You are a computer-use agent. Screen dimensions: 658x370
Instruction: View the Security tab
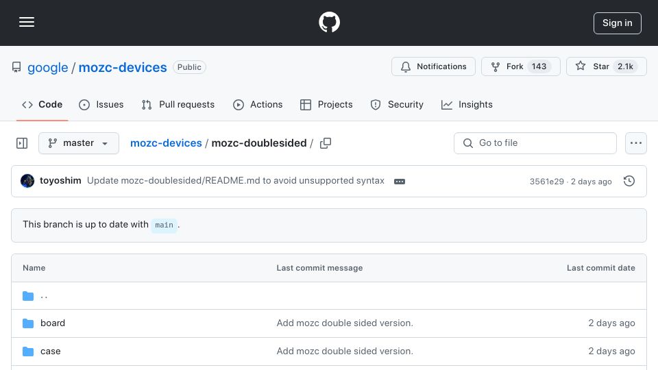pyautogui.click(x=397, y=104)
